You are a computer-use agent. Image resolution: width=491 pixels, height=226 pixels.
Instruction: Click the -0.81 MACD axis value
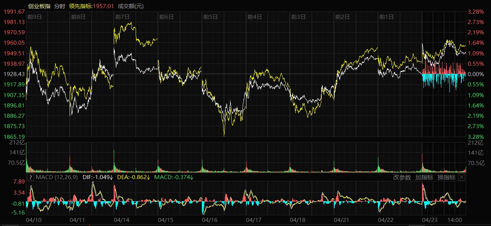[x=18, y=203]
